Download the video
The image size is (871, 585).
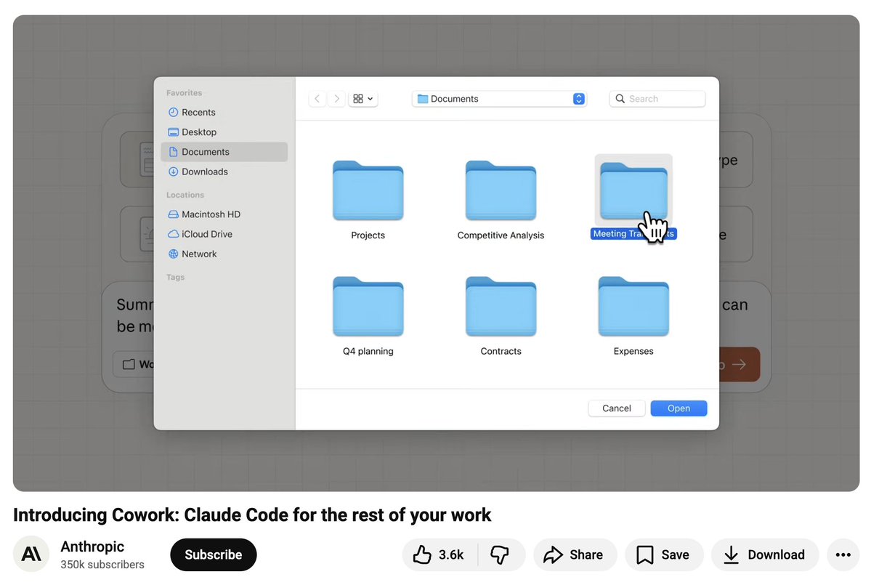click(x=765, y=554)
